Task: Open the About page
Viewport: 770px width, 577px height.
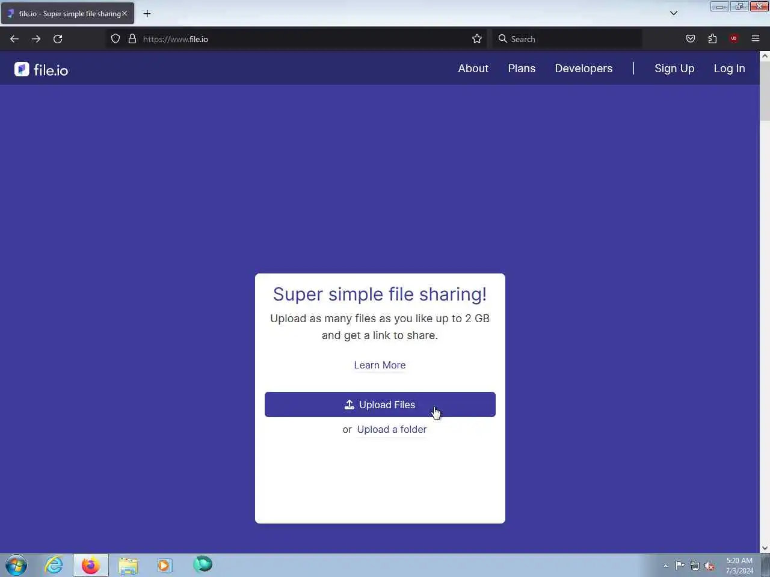Action: pos(473,69)
